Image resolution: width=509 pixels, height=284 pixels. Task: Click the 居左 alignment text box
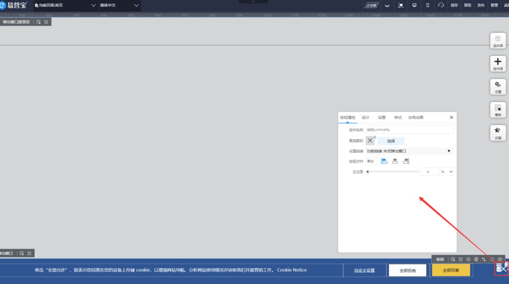(371, 161)
